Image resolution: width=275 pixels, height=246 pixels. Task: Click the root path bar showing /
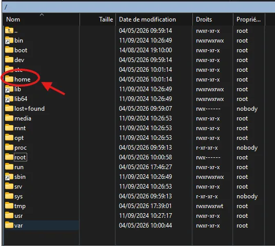coord(139,7)
